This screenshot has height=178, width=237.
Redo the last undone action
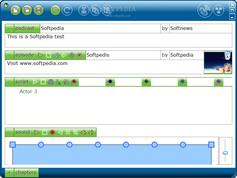pyautogui.click(x=67, y=10)
